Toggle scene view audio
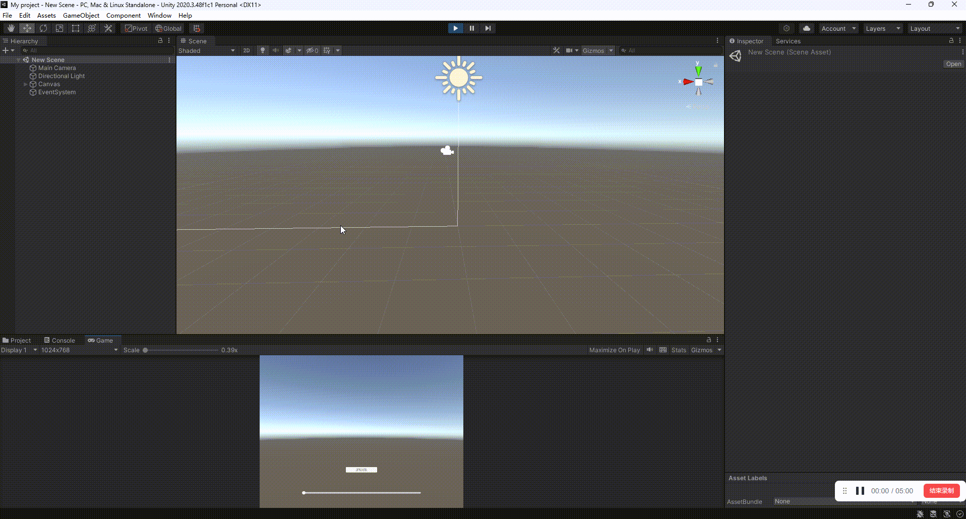The height and width of the screenshot is (519, 966). click(x=275, y=50)
